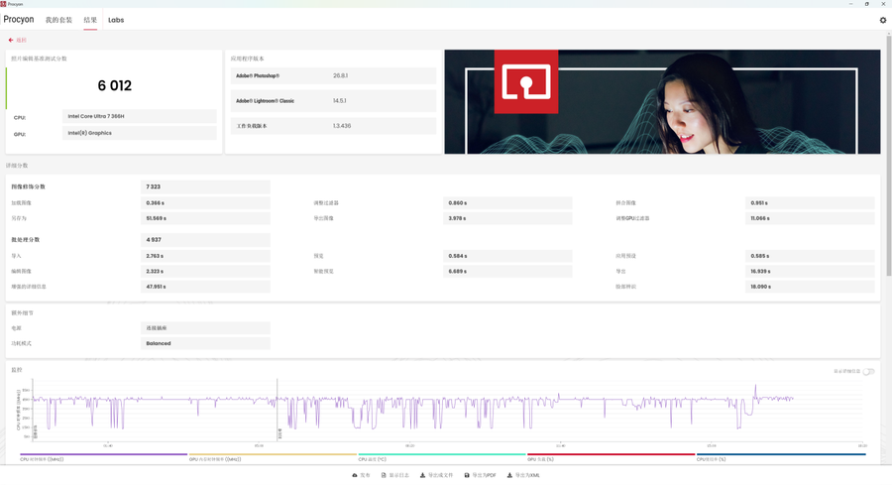Screen dimensions: 892x485
Task: Click the 6.689 s value
Action: [507, 271]
